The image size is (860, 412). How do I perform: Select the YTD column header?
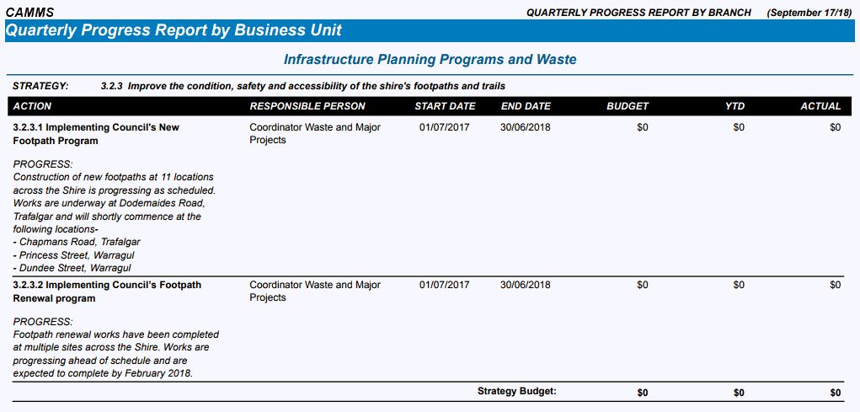734,106
